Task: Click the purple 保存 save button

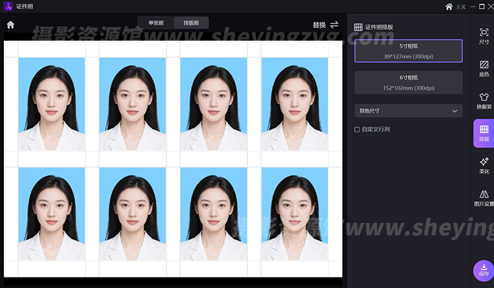Action: coord(483,270)
